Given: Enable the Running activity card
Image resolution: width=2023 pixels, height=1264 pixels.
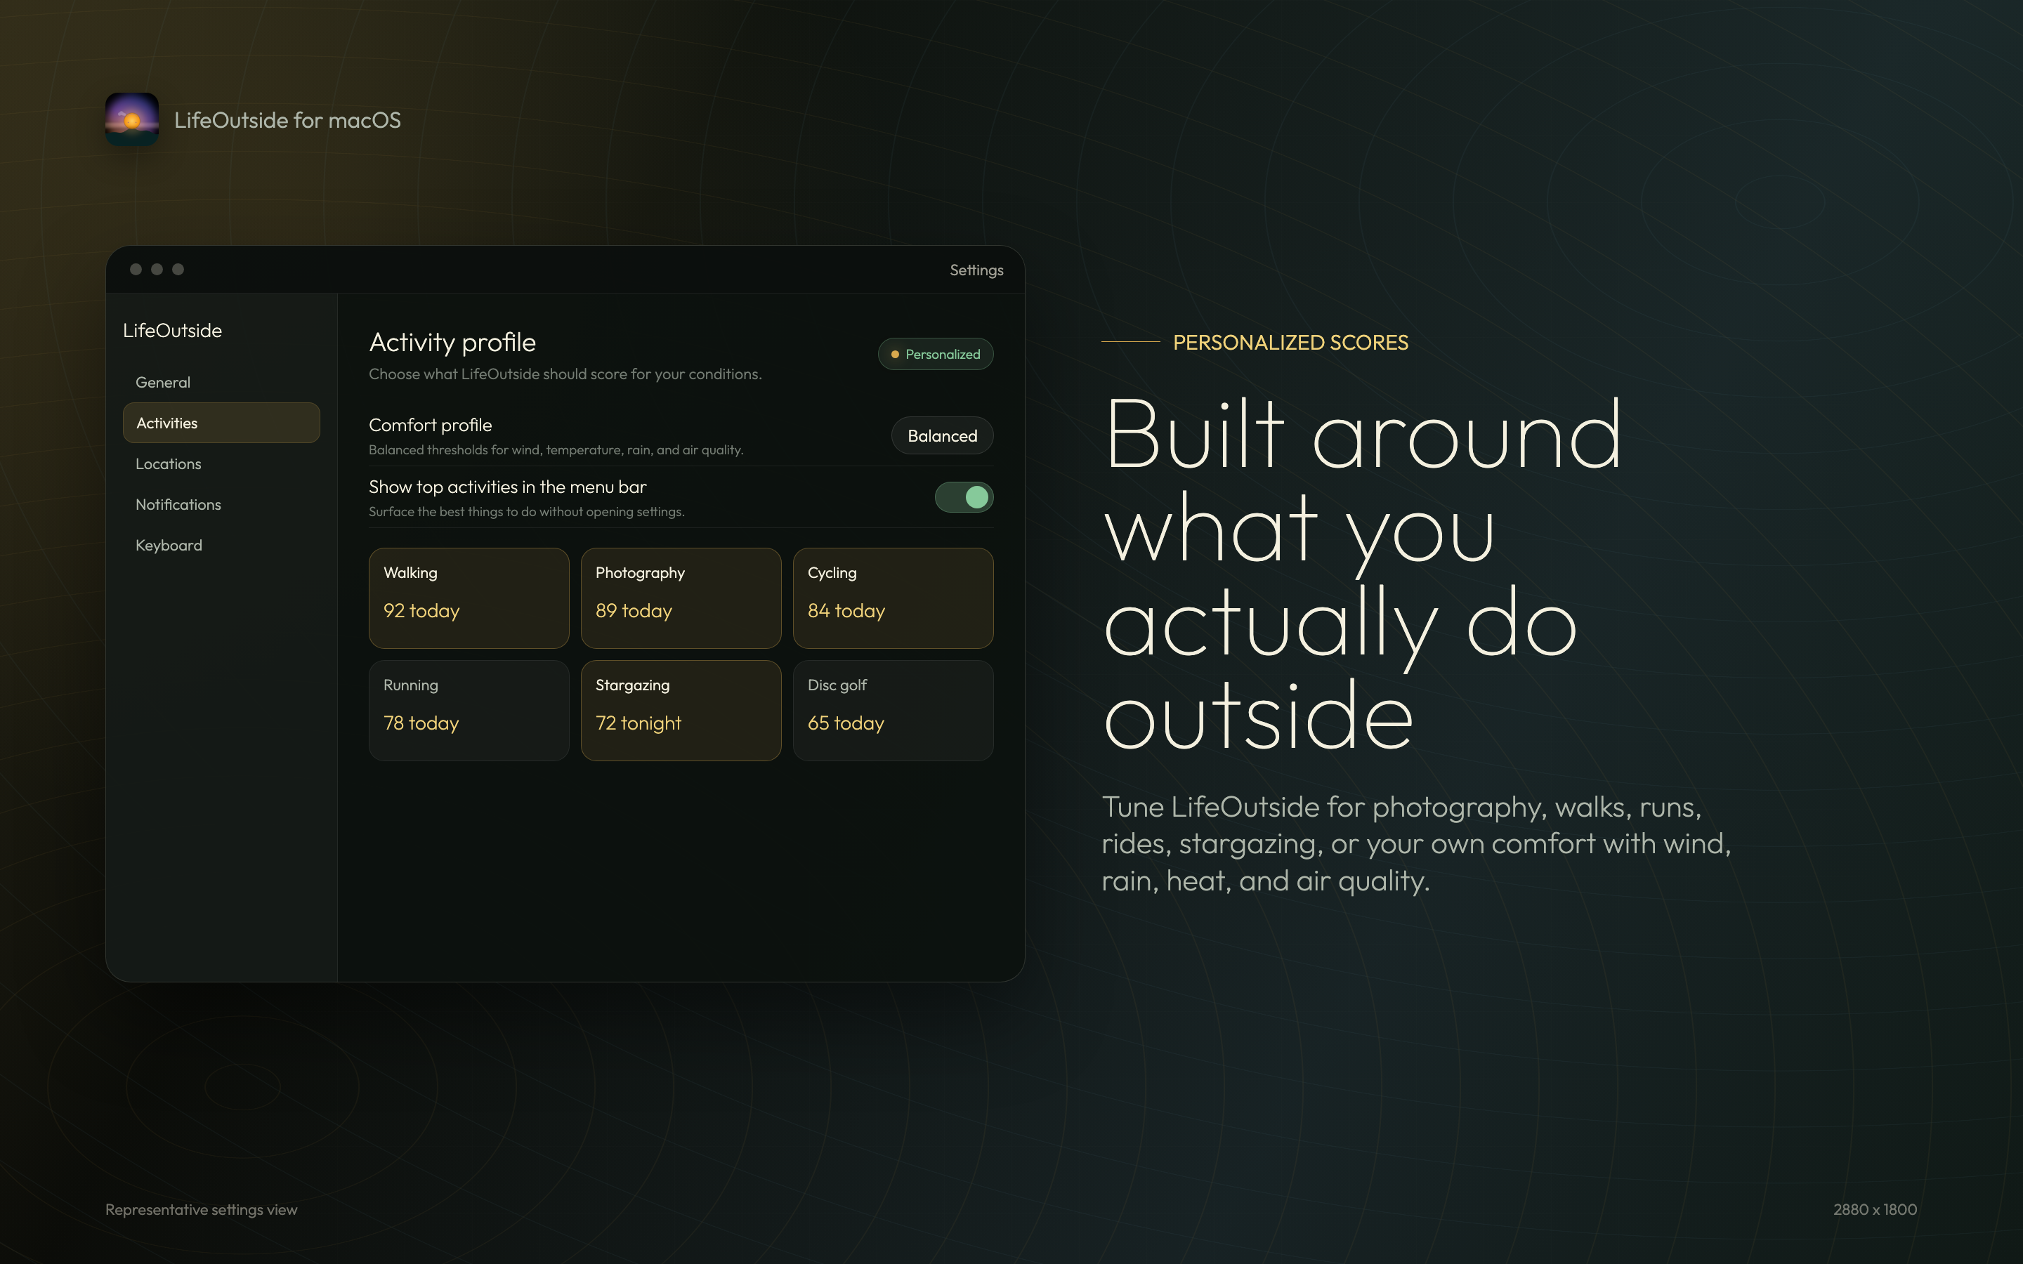Looking at the screenshot, I should [469, 711].
